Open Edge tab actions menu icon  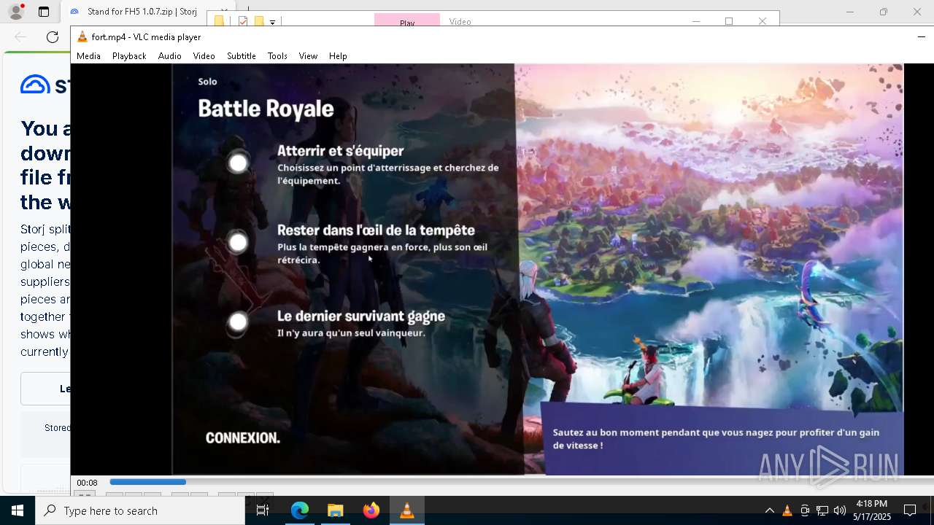tap(44, 12)
